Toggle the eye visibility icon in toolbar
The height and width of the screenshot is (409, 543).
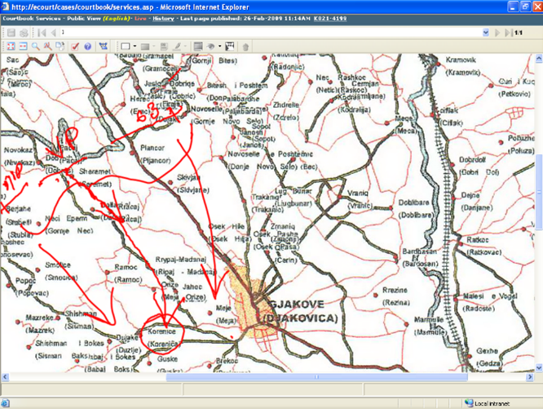211,47
